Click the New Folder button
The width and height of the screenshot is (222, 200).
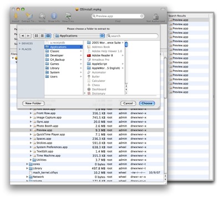pos(33,103)
